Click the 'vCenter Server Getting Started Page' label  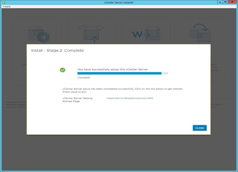[77, 100]
